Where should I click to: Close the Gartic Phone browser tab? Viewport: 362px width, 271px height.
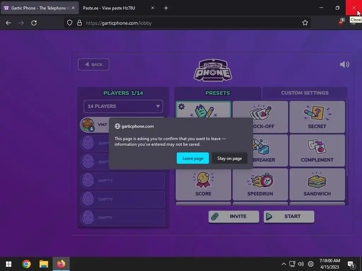coord(73,8)
